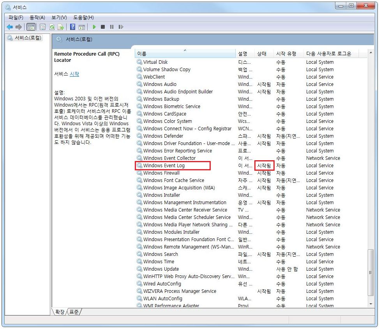
Task: Click the Refresh toolbar icon
Action: click(x=52, y=27)
